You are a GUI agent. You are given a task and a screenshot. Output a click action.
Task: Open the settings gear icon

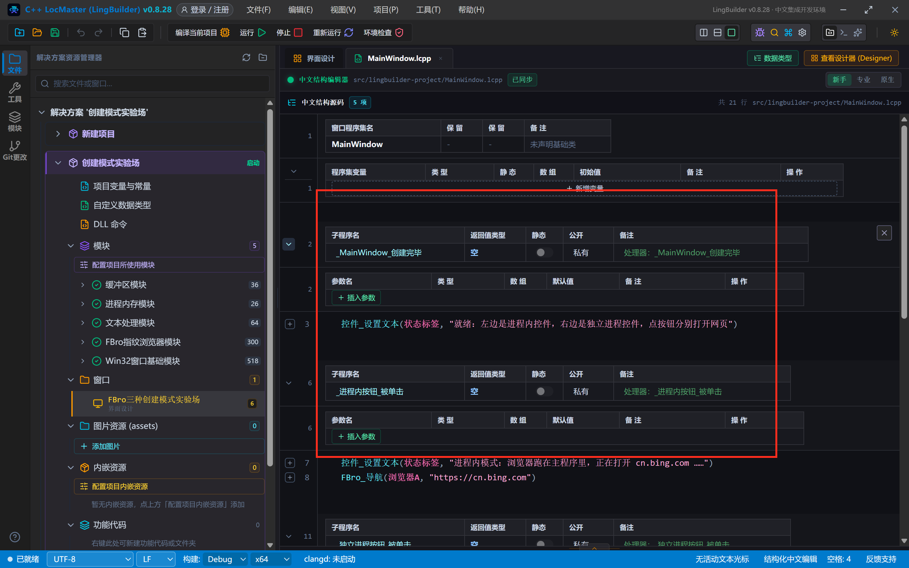click(x=802, y=33)
